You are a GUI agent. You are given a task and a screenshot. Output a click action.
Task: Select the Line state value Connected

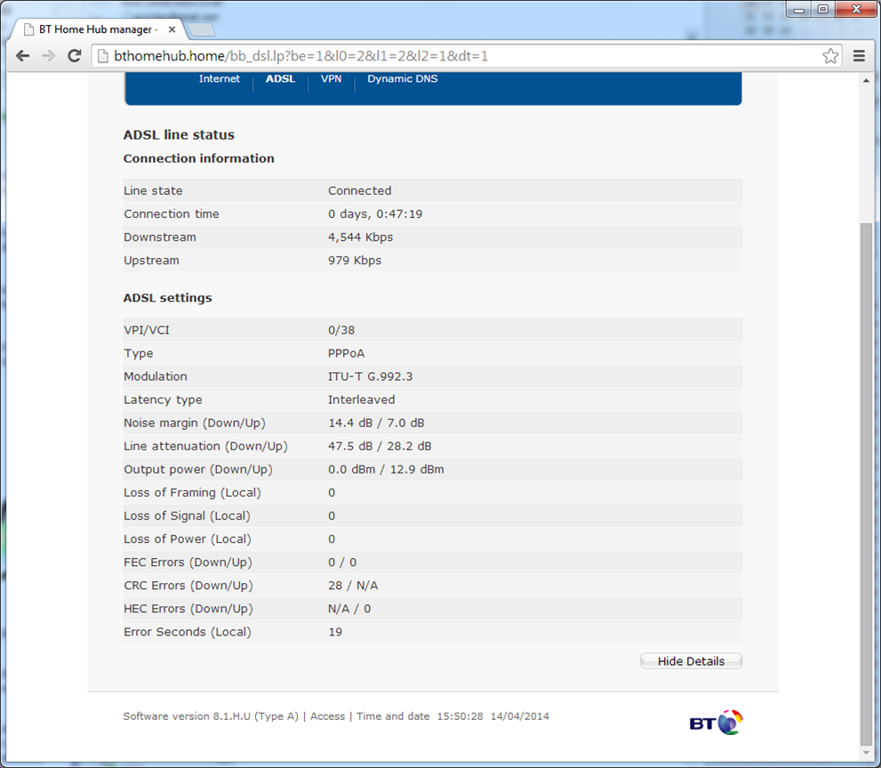click(359, 190)
